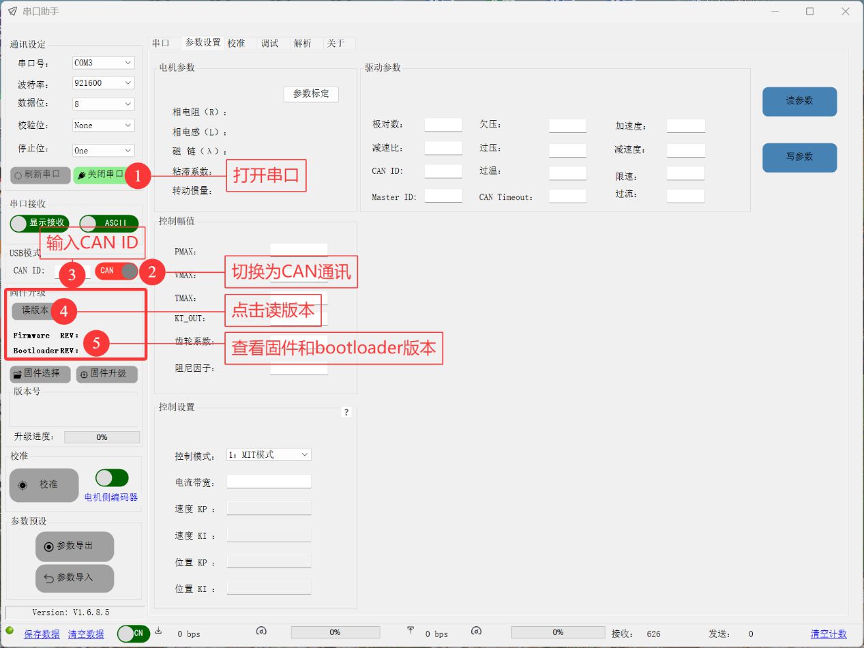Image resolution: width=864 pixels, height=648 pixels.
Task: Click the 读参数 button
Action: pos(799,101)
